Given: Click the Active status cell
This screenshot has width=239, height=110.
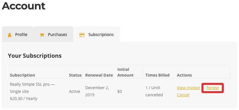Looking at the screenshot, I should point(75,91).
